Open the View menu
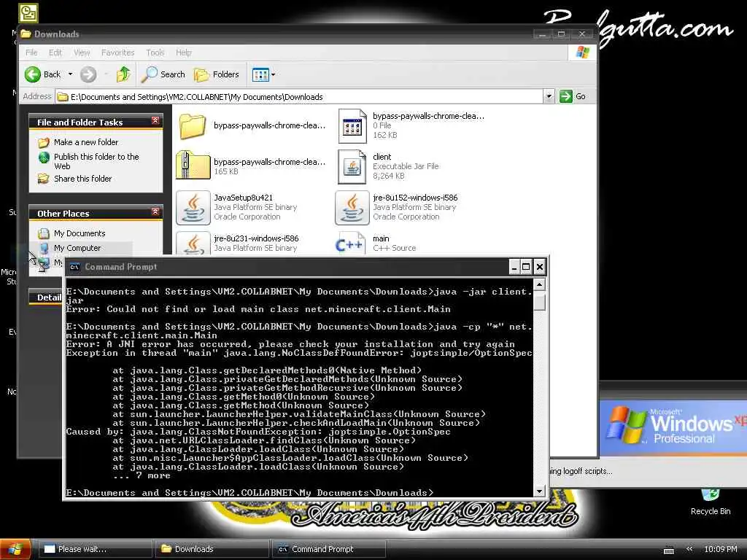This screenshot has width=747, height=560. (82, 52)
